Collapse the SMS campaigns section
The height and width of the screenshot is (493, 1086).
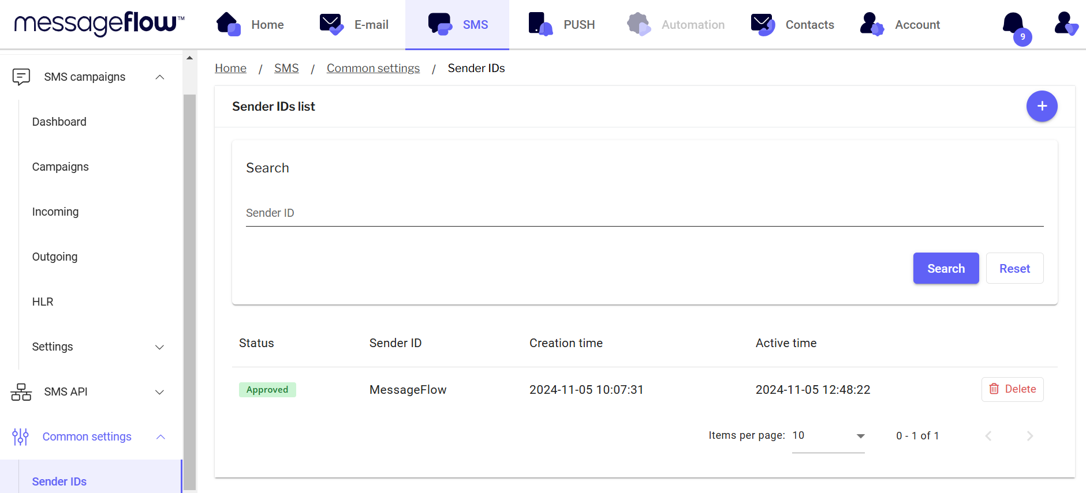(160, 77)
